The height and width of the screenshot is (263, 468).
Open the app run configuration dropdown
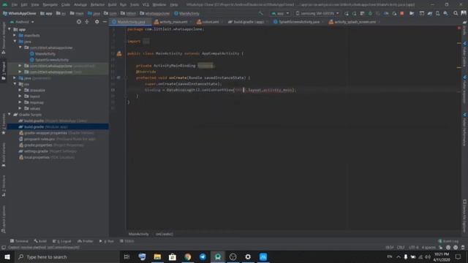(x=280, y=13)
